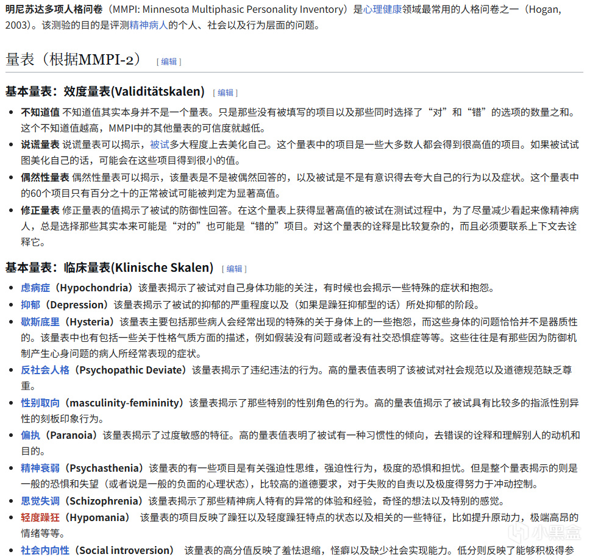This screenshot has height=557, width=598.
Task: Open the 社会内向性 link
Action: pyautogui.click(x=45, y=550)
